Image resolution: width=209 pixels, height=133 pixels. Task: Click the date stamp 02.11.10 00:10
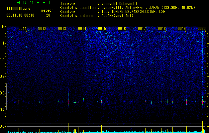20,15
